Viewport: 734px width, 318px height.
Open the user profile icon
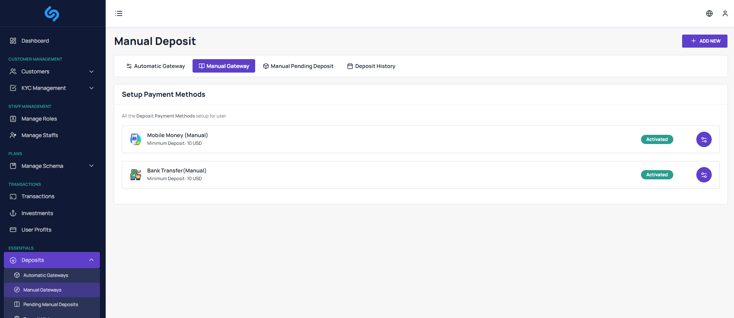tap(725, 13)
